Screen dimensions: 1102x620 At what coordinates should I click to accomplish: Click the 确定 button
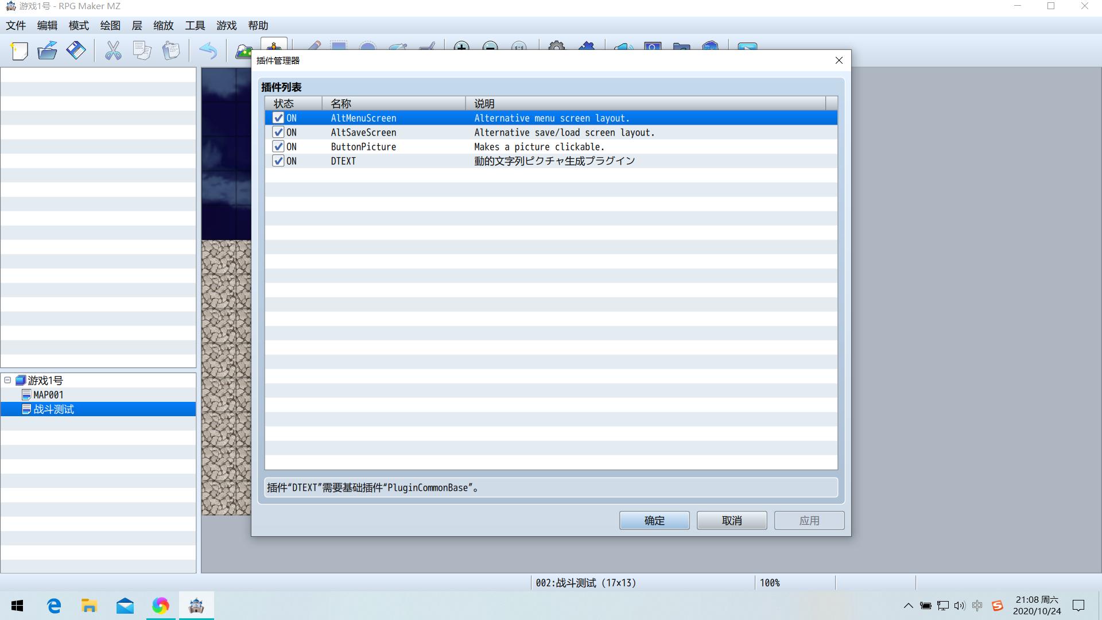point(654,520)
